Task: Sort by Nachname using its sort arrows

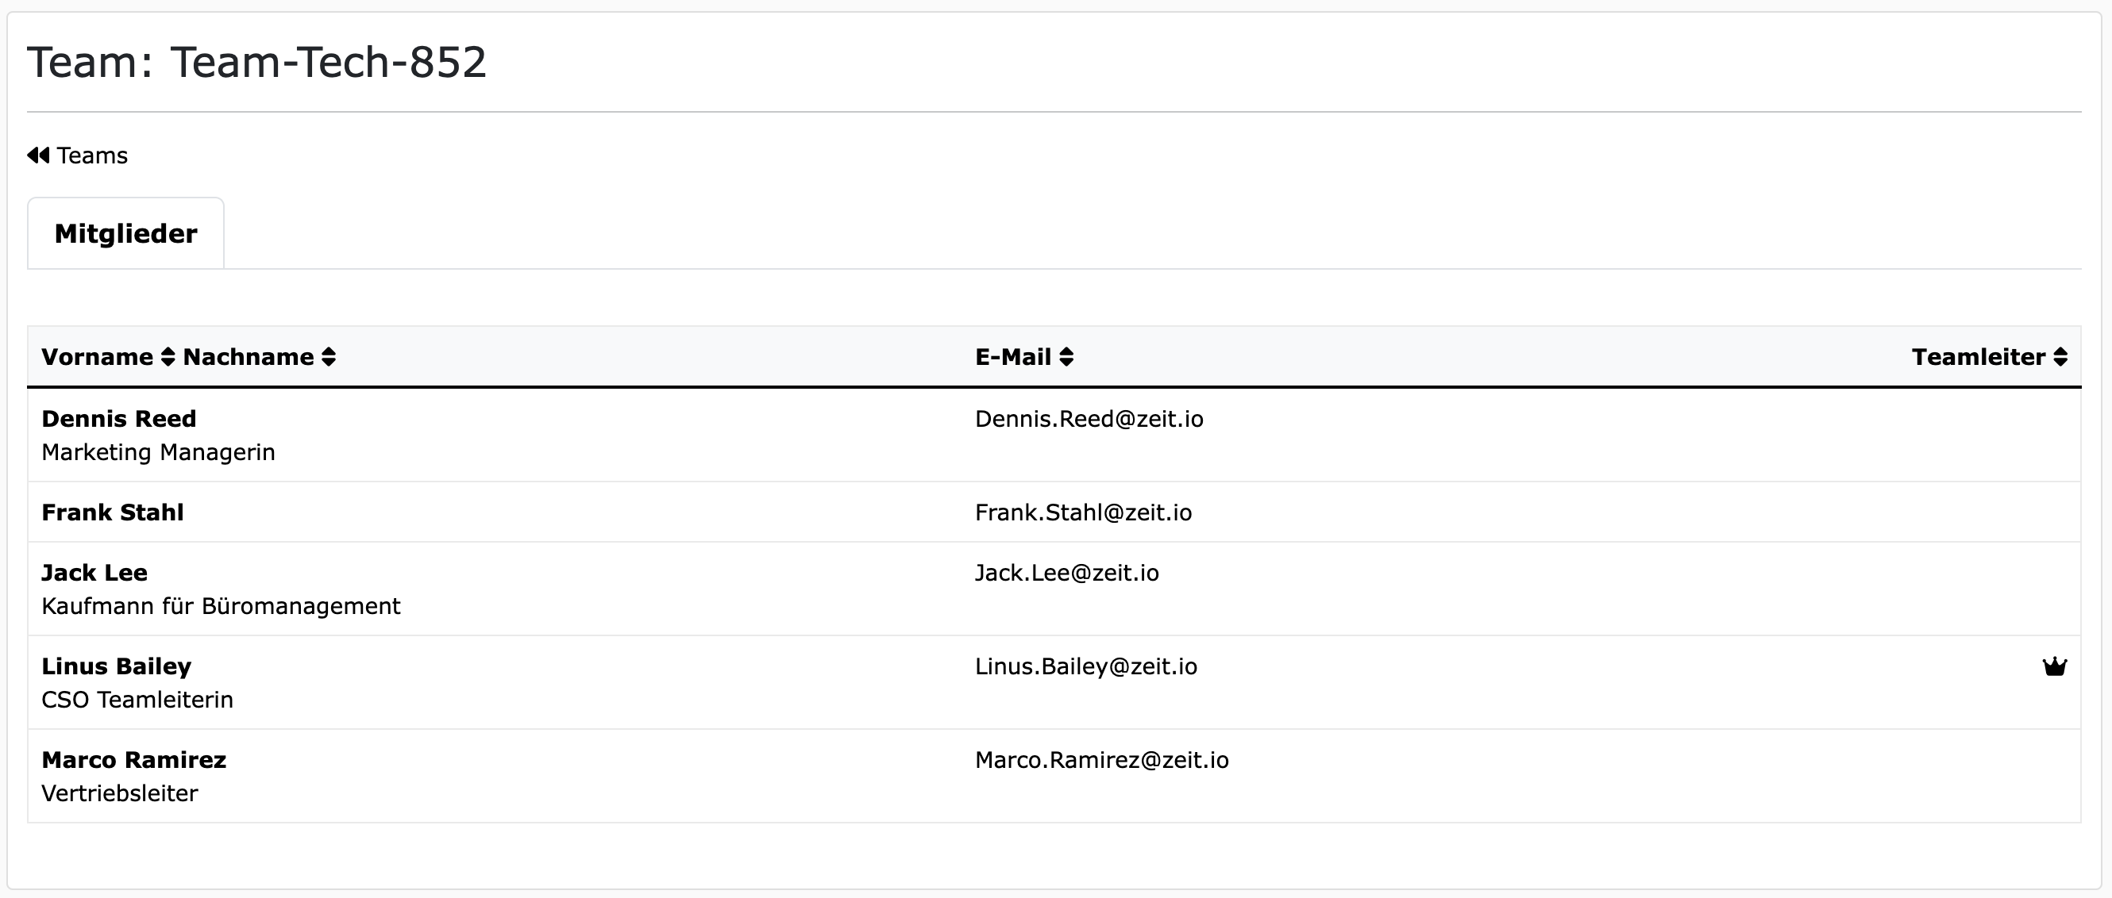Action: coord(329,357)
